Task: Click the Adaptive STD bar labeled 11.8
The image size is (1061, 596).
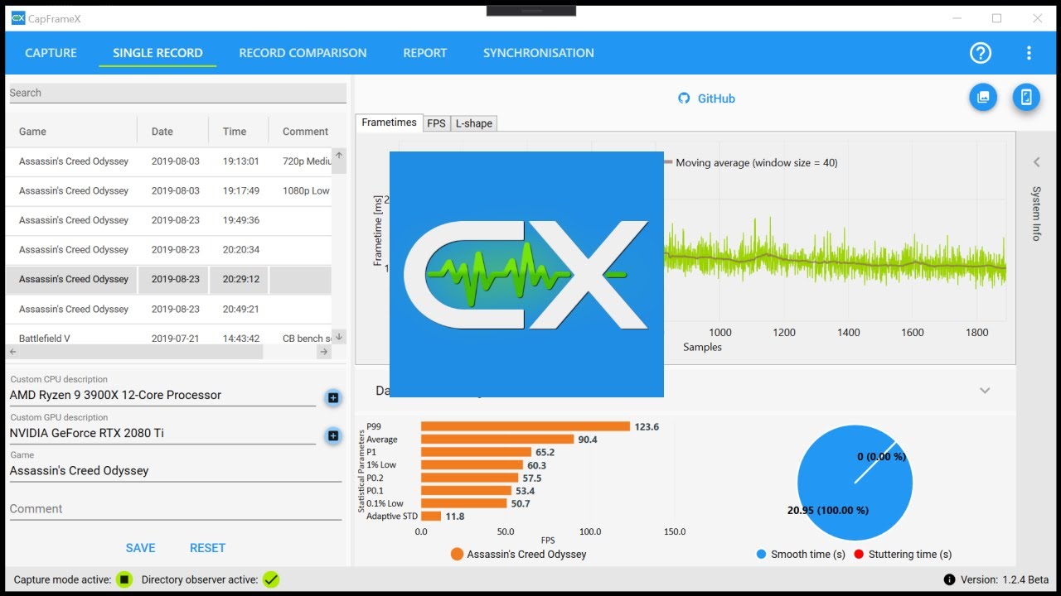Action: coord(431,517)
